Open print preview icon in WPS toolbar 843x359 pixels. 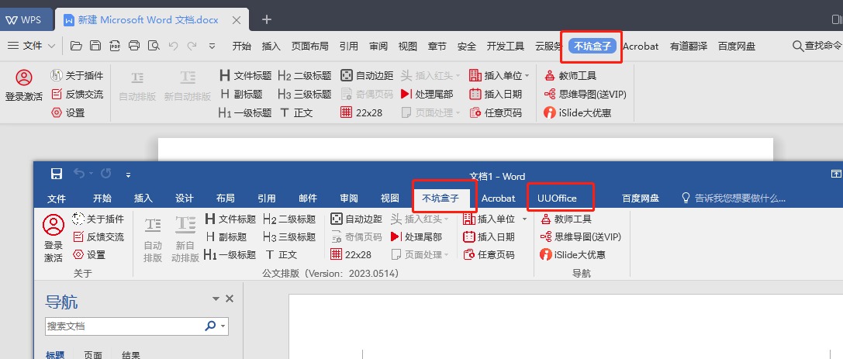154,46
